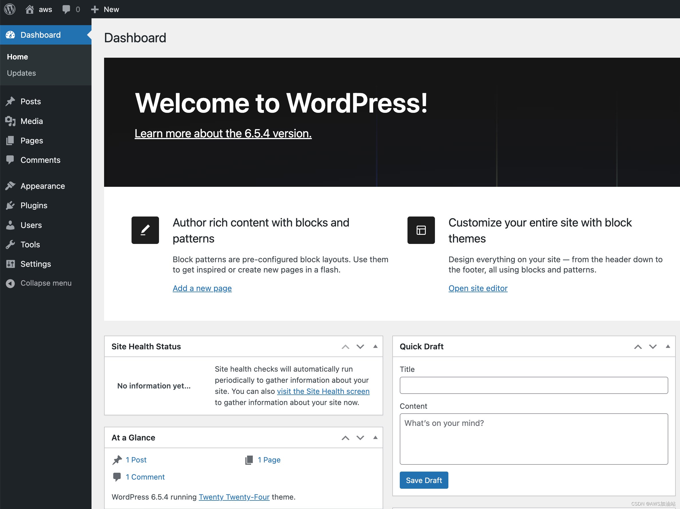Click the Comments bubble icon in sidebar
Image resolution: width=680 pixels, height=509 pixels.
(x=10, y=160)
